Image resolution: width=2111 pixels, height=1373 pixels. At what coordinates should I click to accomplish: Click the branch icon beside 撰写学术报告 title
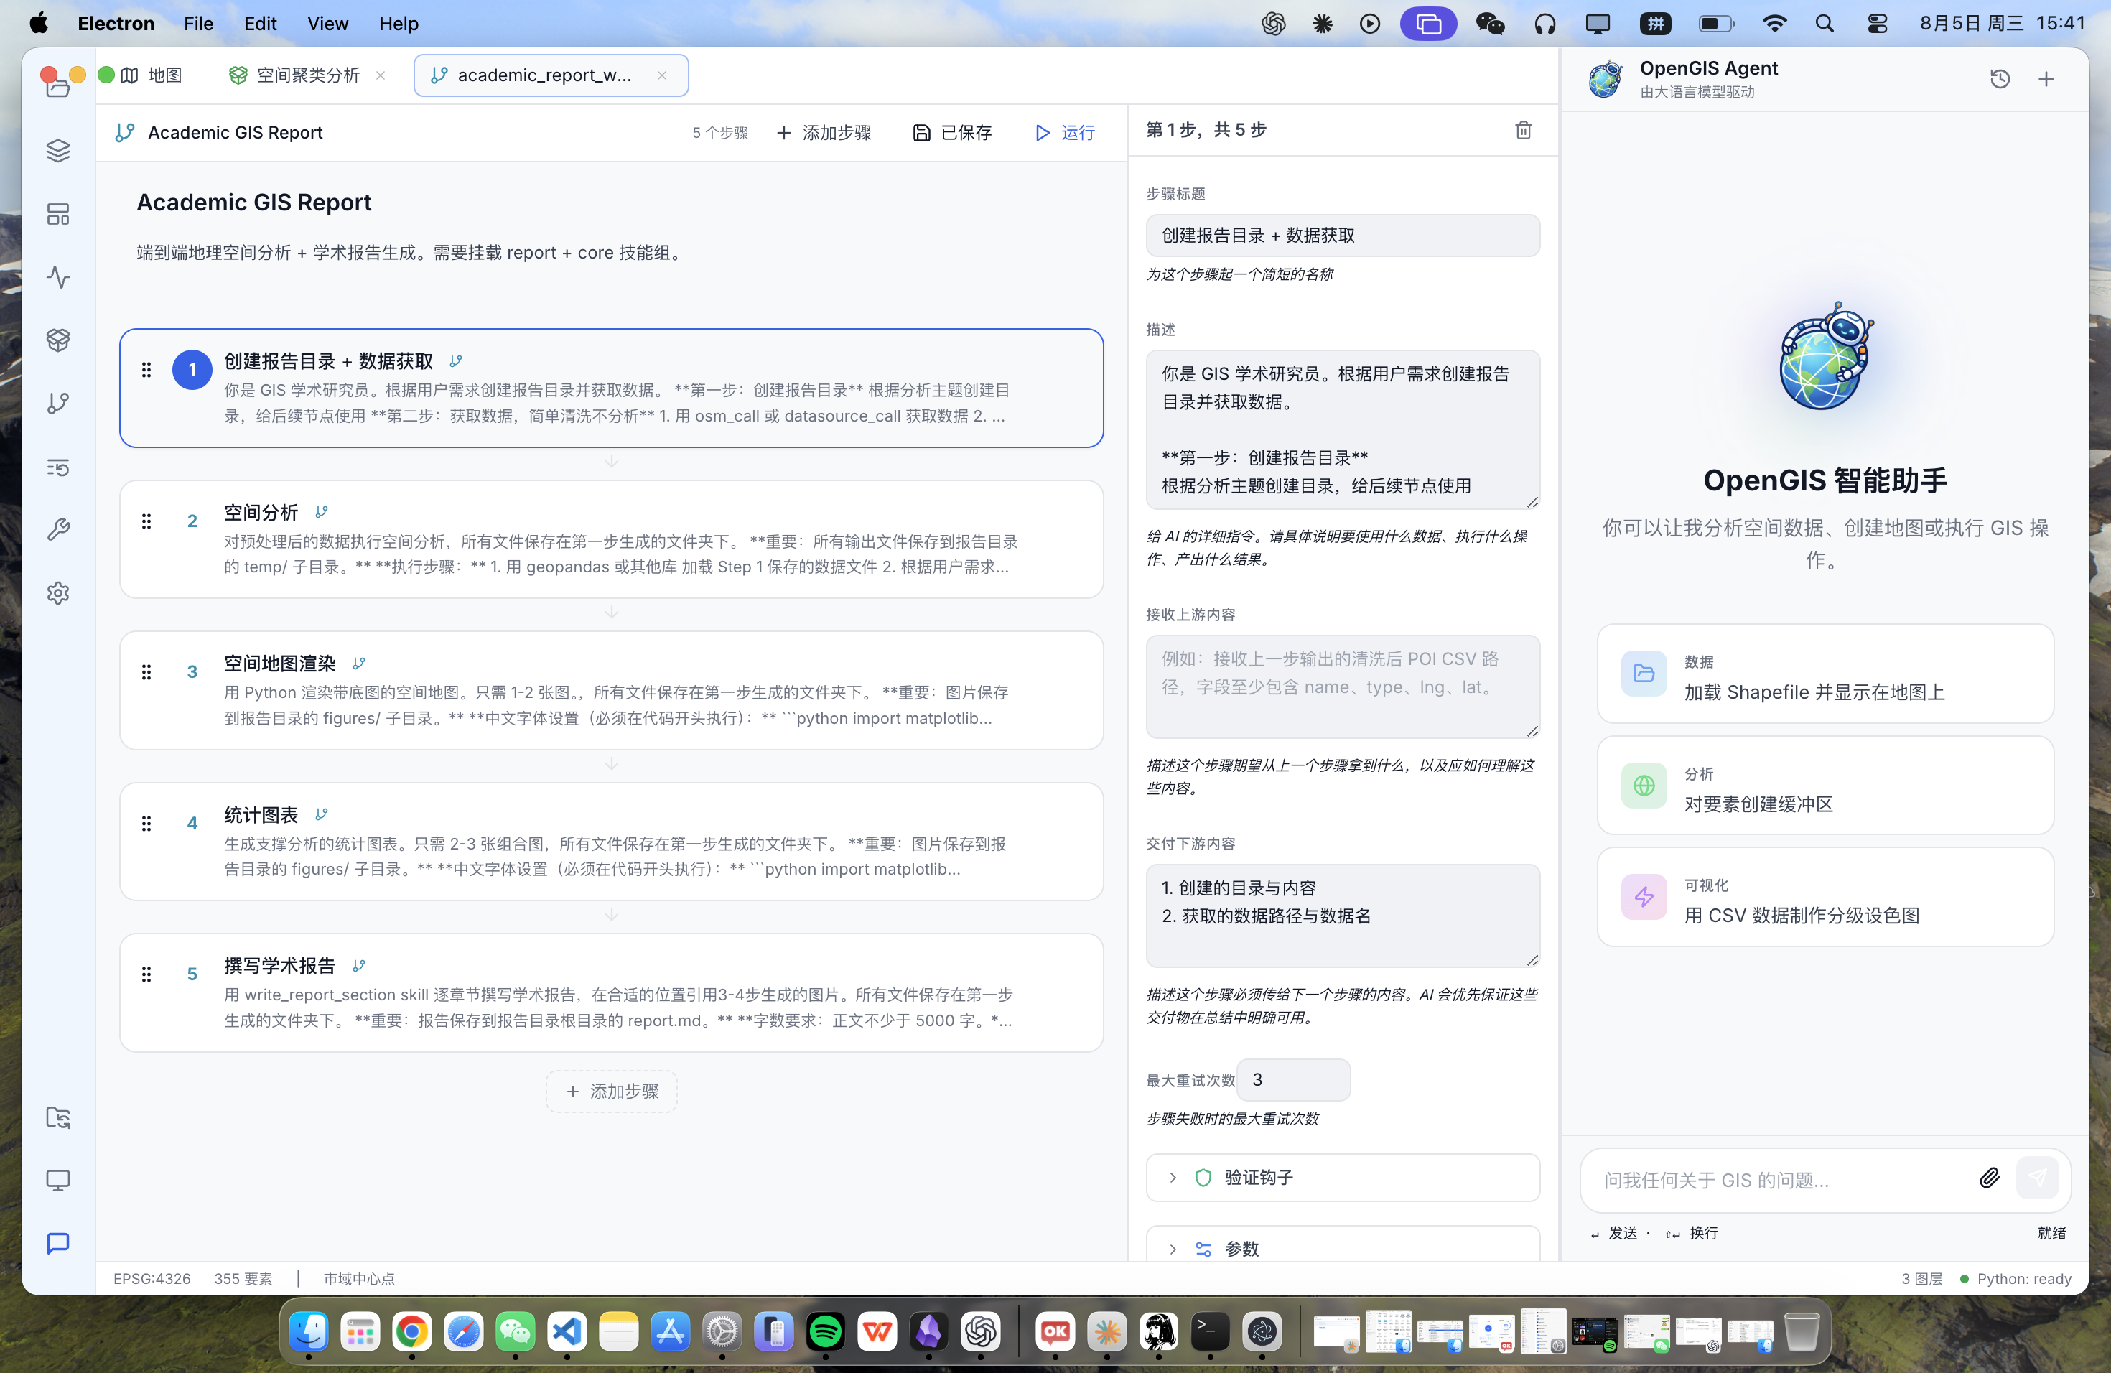point(358,965)
